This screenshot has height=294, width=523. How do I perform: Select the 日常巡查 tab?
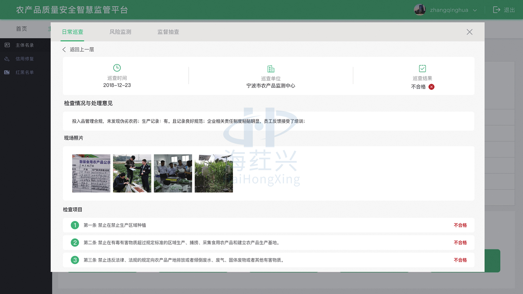click(72, 32)
